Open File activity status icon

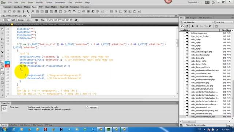click(x=181, y=125)
